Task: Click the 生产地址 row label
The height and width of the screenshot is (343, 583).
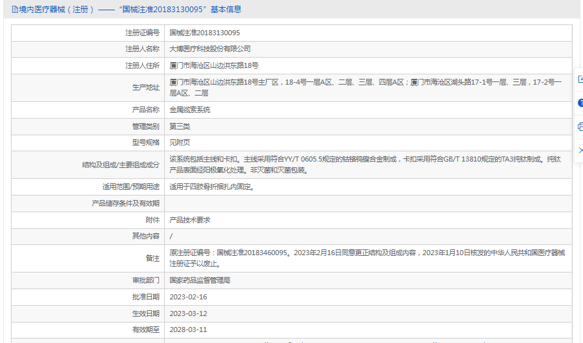Action: 146,87
